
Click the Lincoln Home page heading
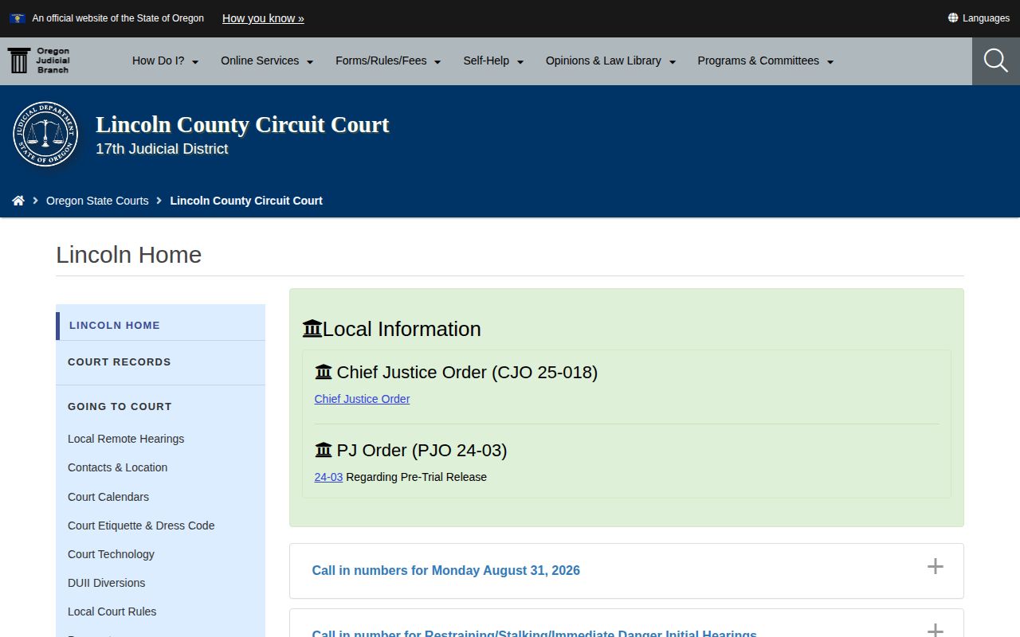[x=129, y=255]
